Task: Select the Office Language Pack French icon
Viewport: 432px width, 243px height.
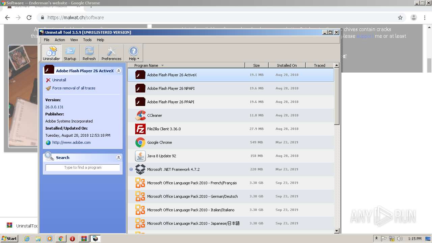Action: (x=140, y=183)
